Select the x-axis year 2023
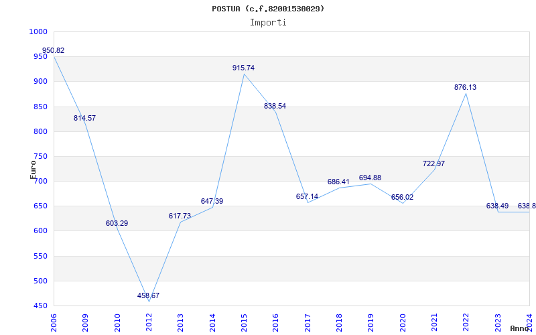The height and width of the screenshot is (335, 536). (498, 322)
